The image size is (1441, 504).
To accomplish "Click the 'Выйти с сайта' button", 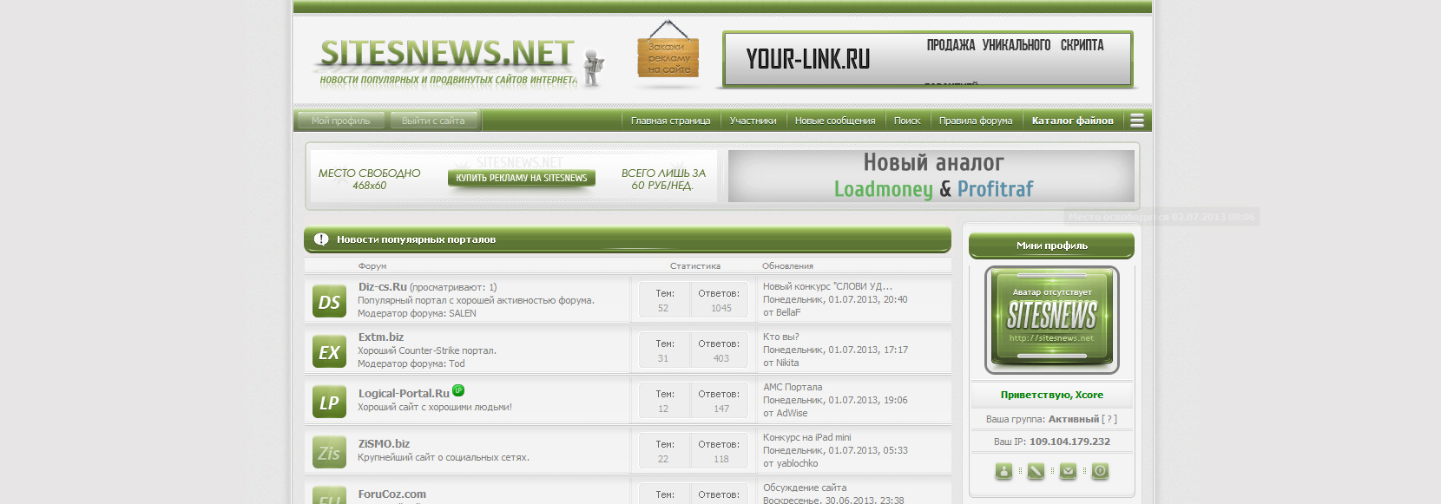I will (x=433, y=121).
